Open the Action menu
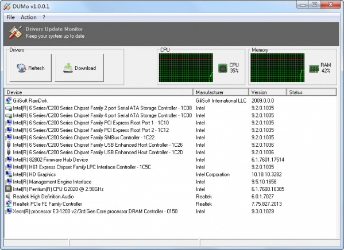This screenshot has width=344, height=250. coord(29,17)
